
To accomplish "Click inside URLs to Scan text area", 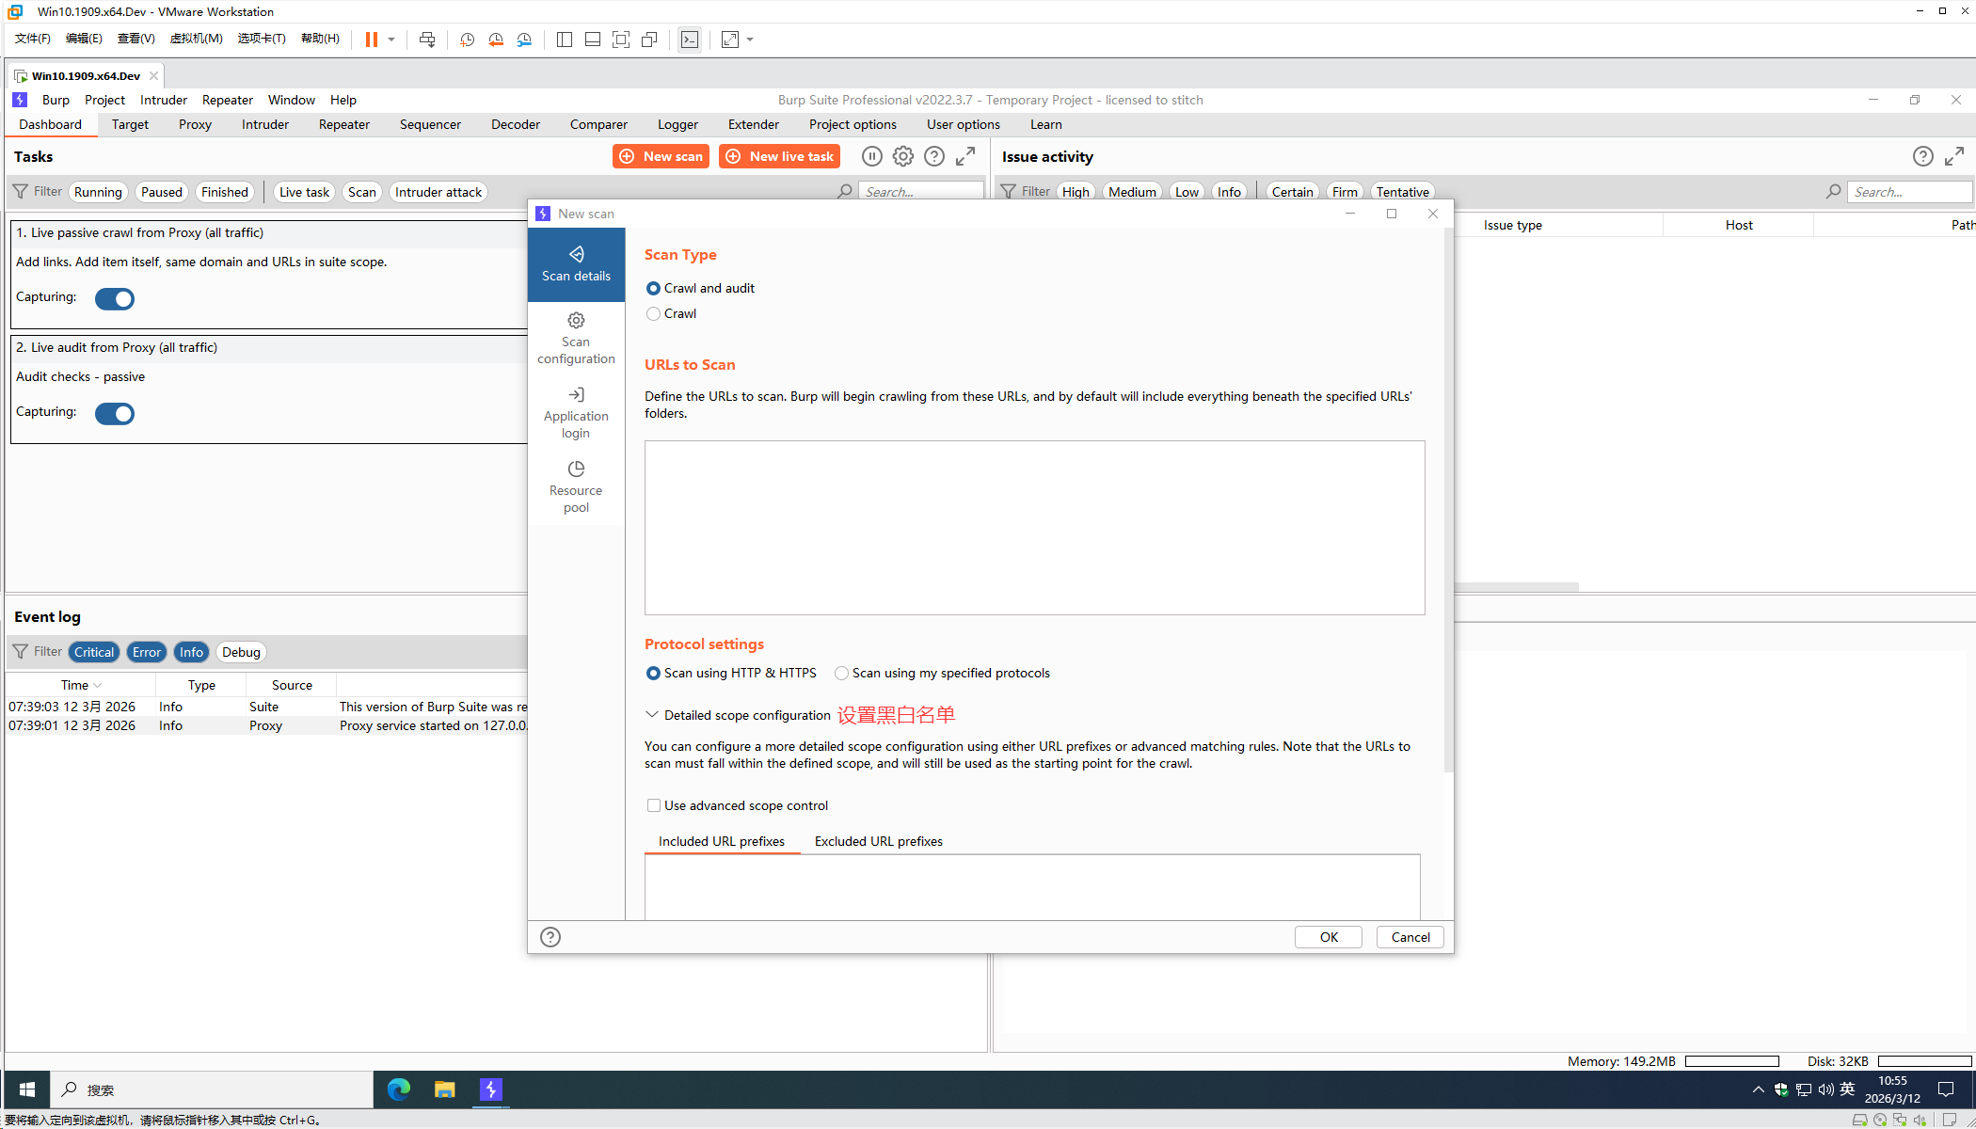I will (1034, 527).
